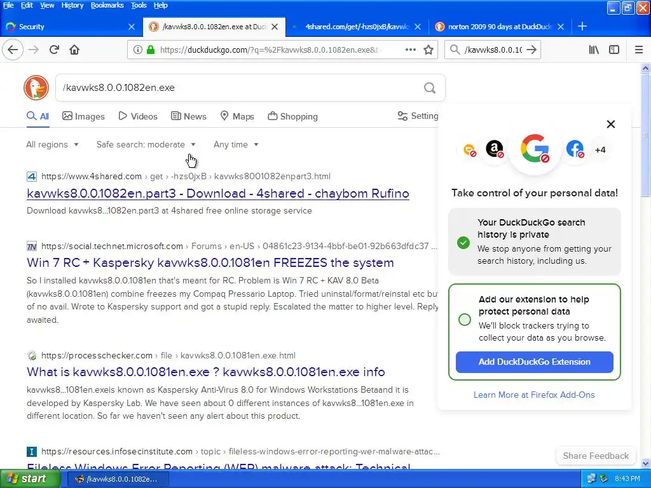Click the green padlock security icon
This screenshot has width=651, height=488.
point(151,50)
